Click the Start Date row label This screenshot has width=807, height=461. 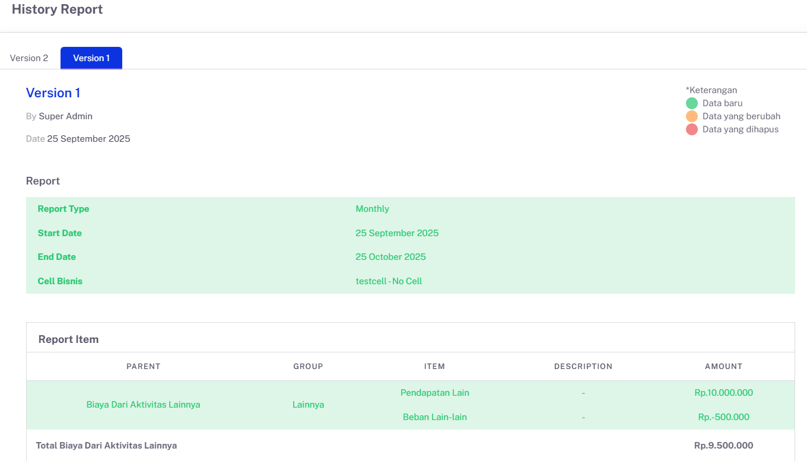click(60, 233)
